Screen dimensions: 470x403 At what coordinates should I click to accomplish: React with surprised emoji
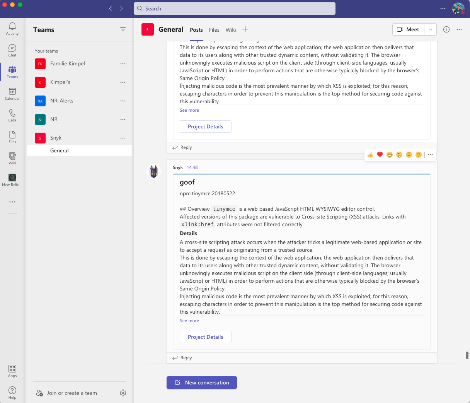click(399, 155)
